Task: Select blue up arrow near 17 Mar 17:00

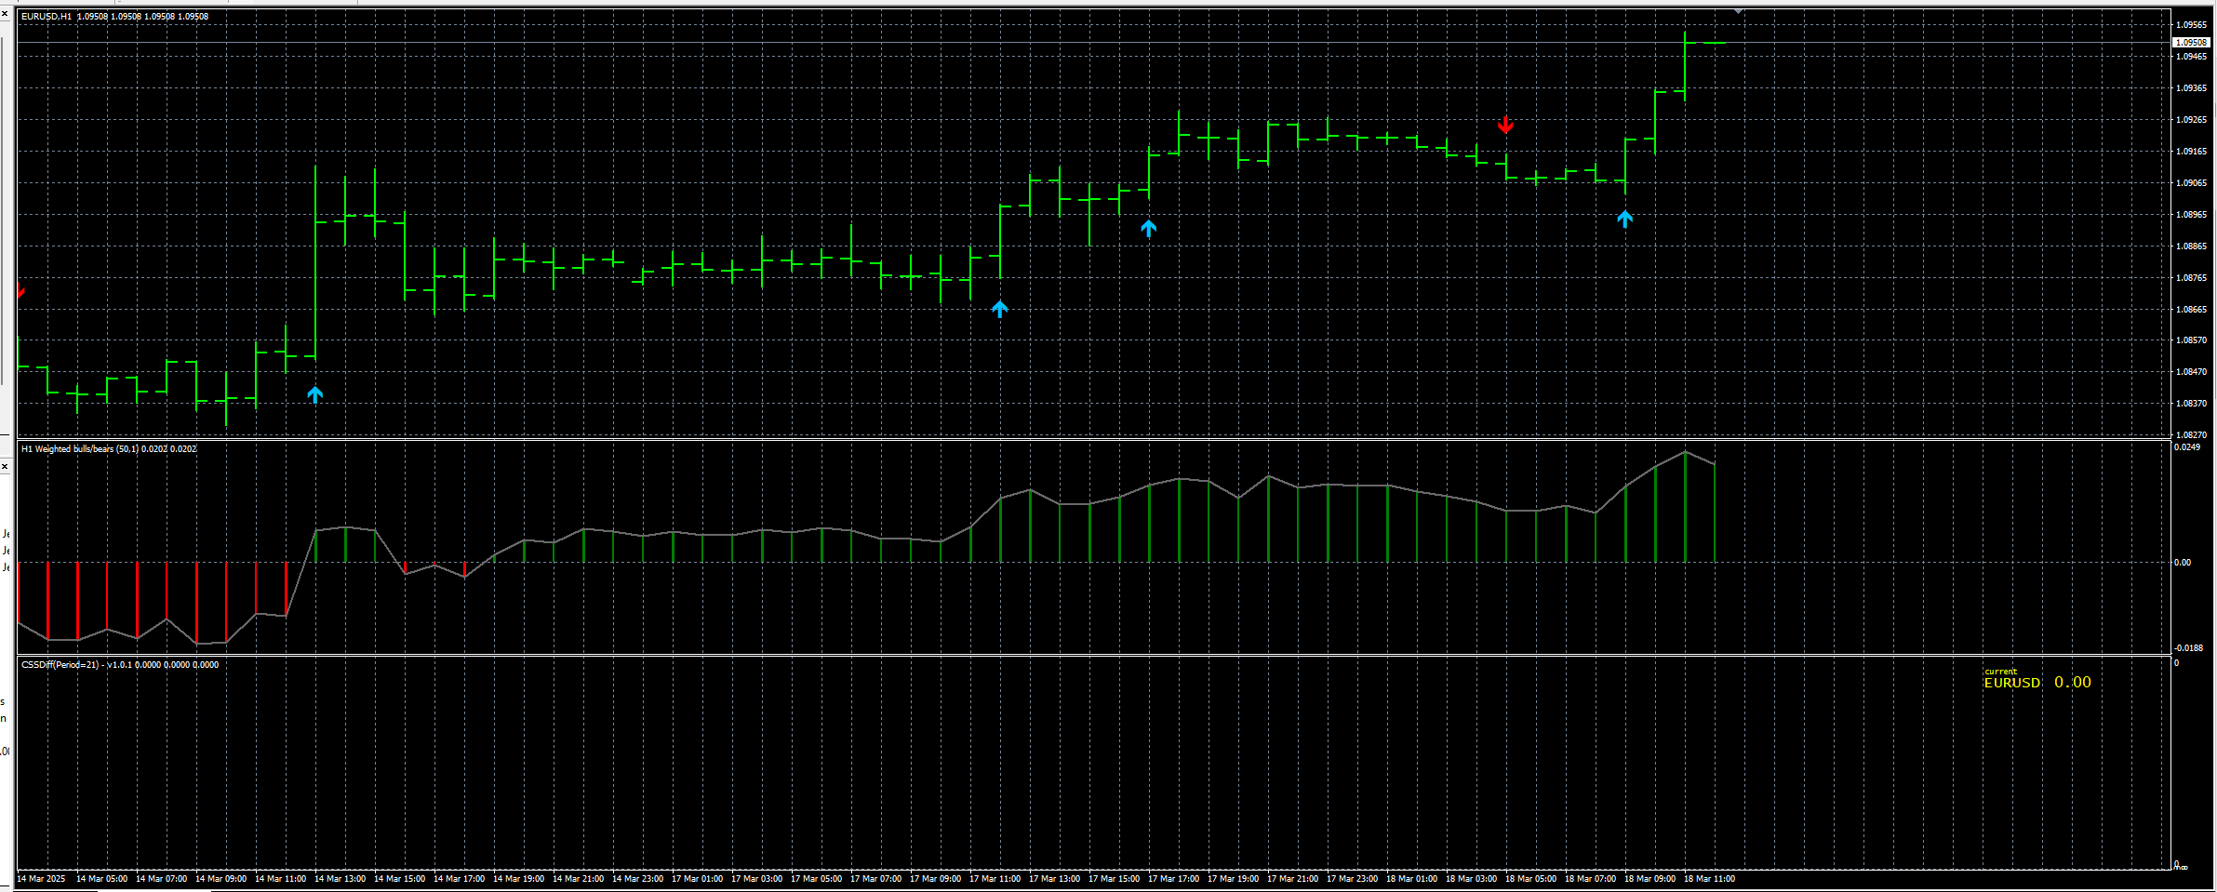Action: click(1149, 229)
